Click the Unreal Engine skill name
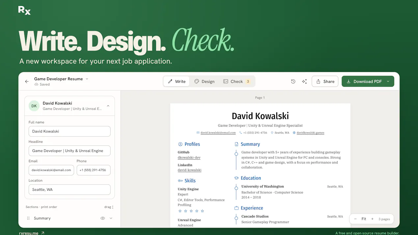Viewport: 418px width, 235px height. click(x=189, y=220)
